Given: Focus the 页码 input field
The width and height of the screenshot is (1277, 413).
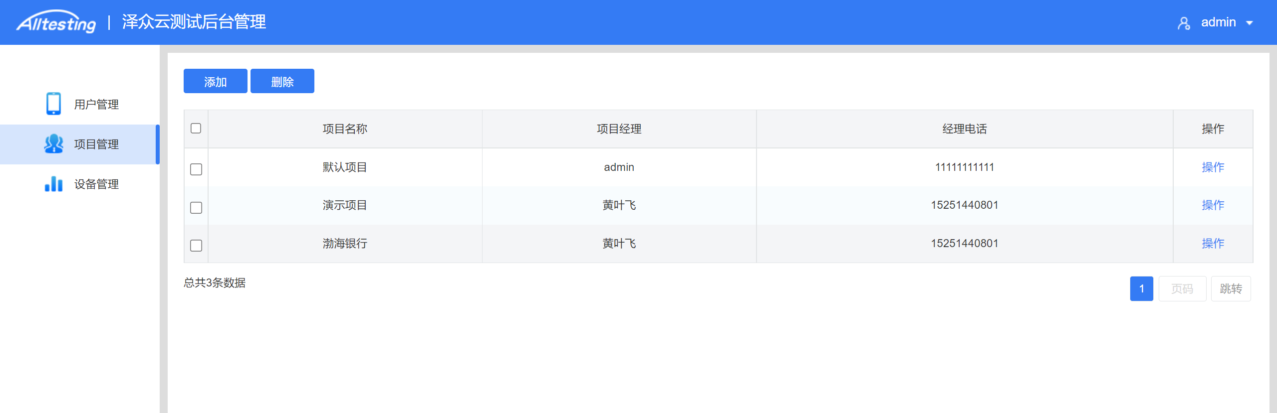Looking at the screenshot, I should coord(1182,288).
